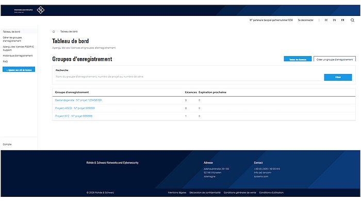Open the search magnifier icon
The width and height of the screenshot is (361, 202).
[x=352, y=20]
